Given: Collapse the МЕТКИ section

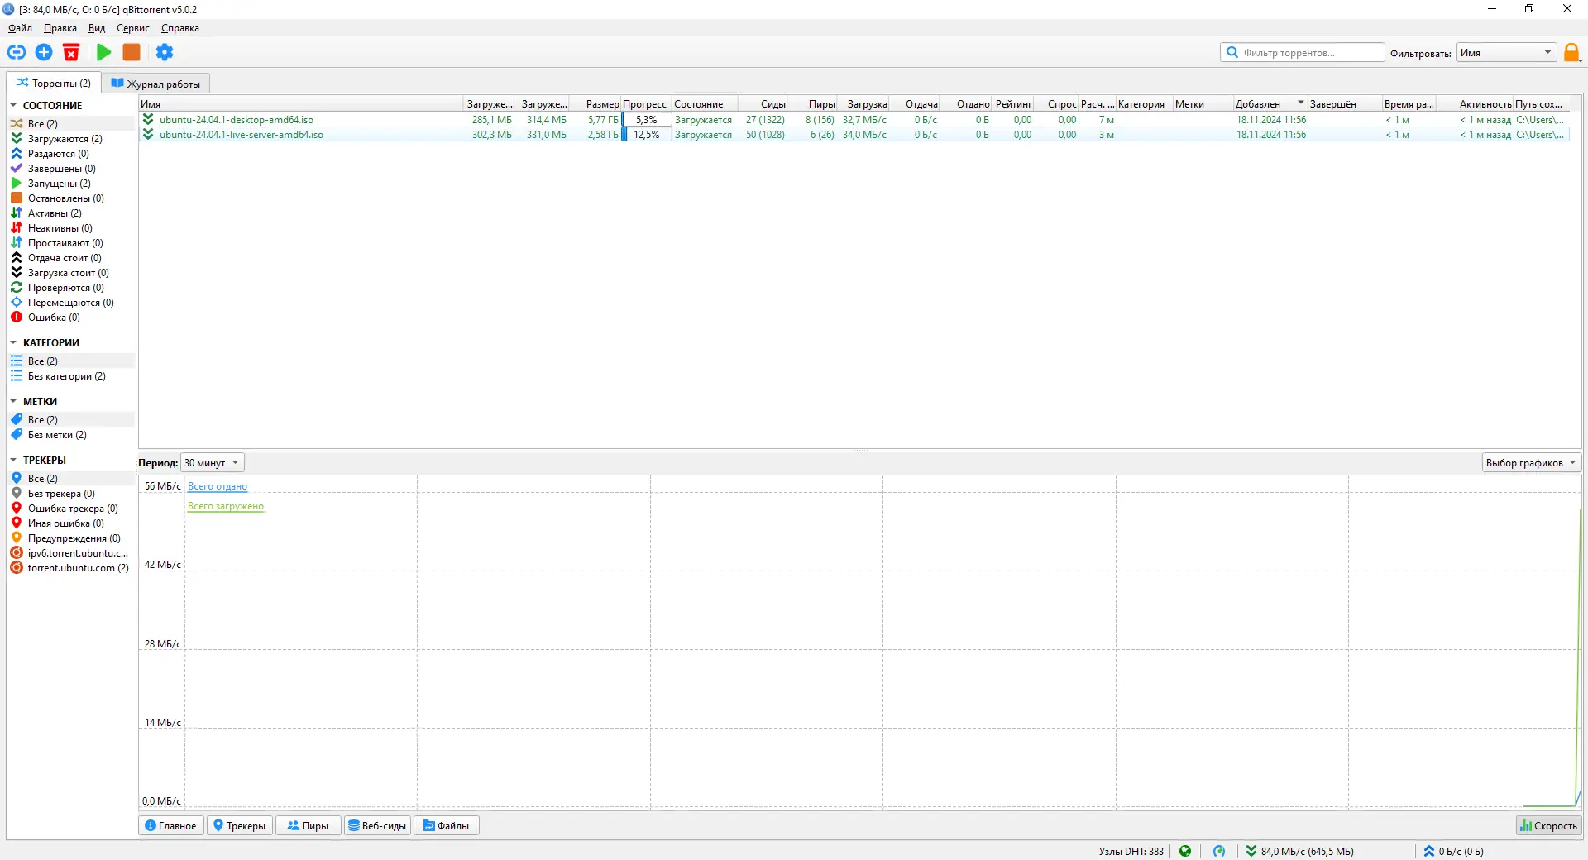Looking at the screenshot, I should (x=13, y=402).
